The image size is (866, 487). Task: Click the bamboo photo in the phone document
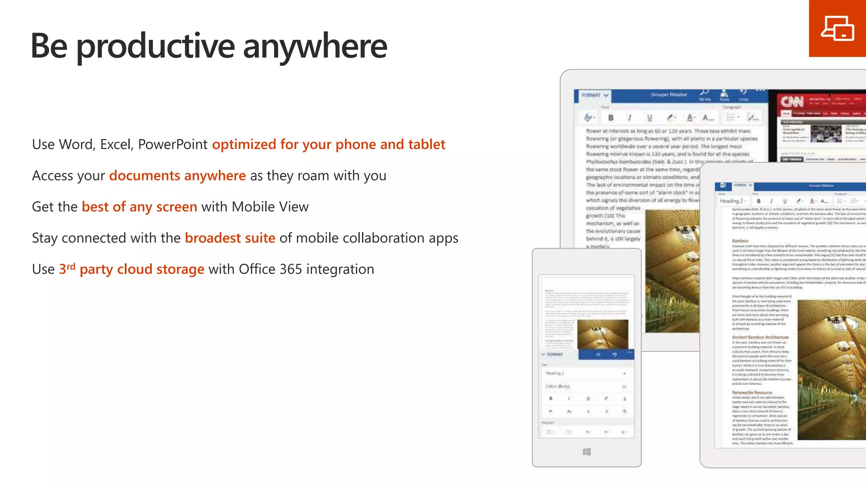coord(603,334)
